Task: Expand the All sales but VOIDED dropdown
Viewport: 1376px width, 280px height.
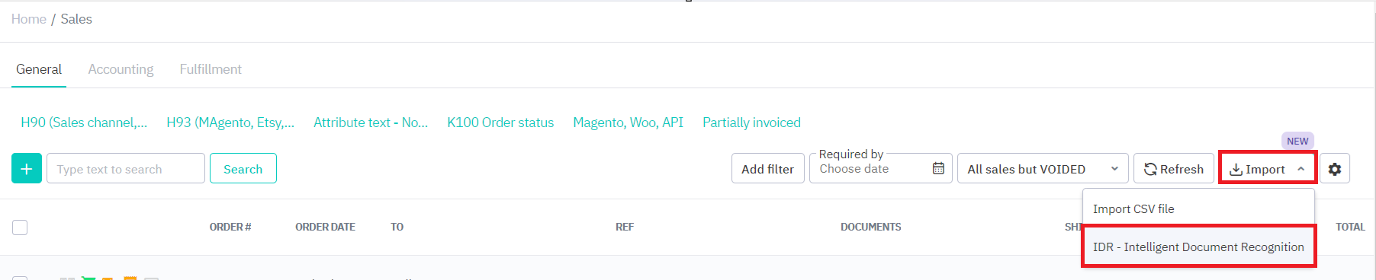Action: tap(1042, 169)
